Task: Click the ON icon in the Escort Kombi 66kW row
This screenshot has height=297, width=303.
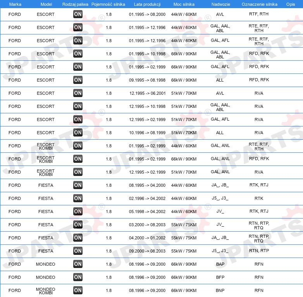Action: tap(78, 159)
